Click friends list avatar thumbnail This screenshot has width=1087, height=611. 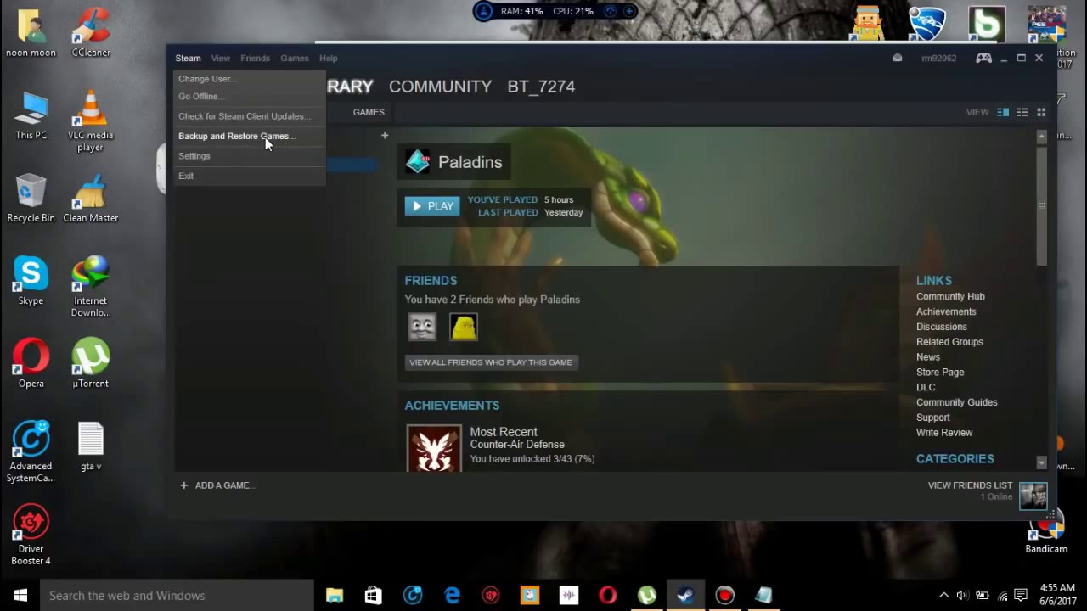1033,496
